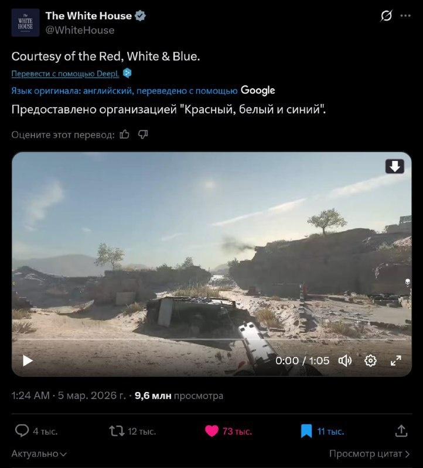Expand the video to fullscreen
423x468 pixels.
coord(396,360)
